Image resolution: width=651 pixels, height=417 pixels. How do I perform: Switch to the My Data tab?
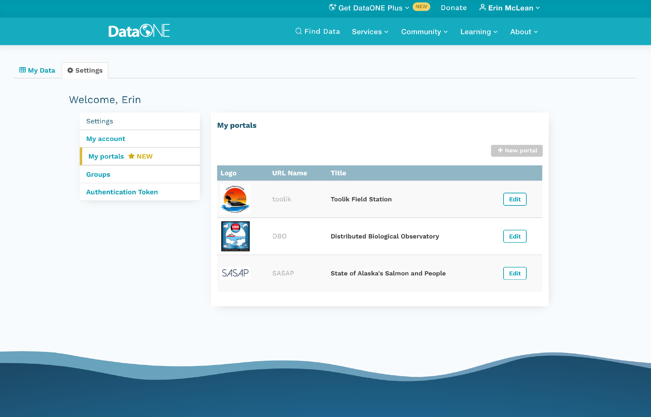pos(37,70)
